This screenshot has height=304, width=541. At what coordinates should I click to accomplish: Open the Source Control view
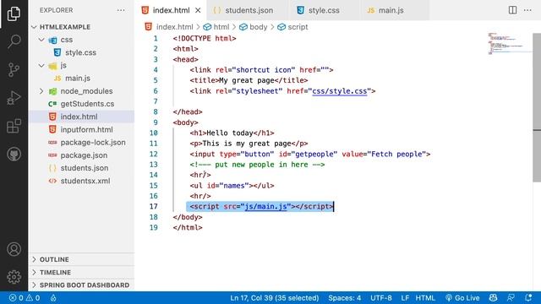point(14,69)
